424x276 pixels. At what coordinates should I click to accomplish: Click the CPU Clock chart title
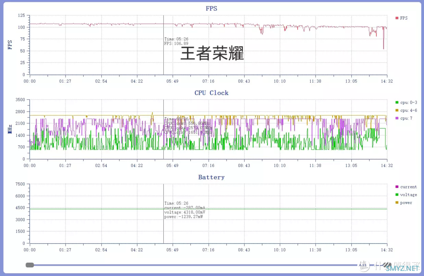click(x=212, y=93)
